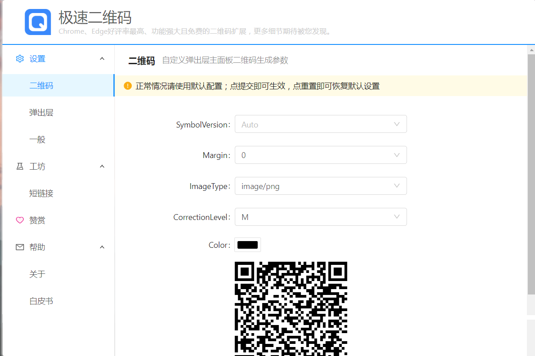Click the arrow on the SymbolVersion field

[x=397, y=124]
